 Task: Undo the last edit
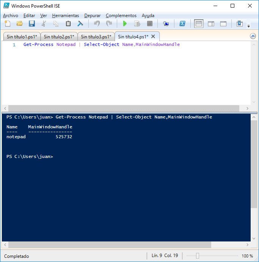[97, 24]
